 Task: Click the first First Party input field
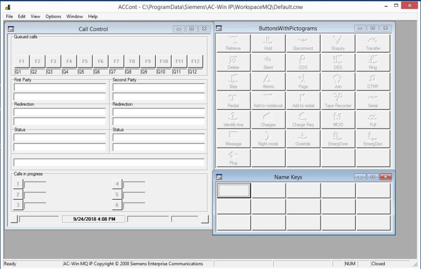coord(60,87)
